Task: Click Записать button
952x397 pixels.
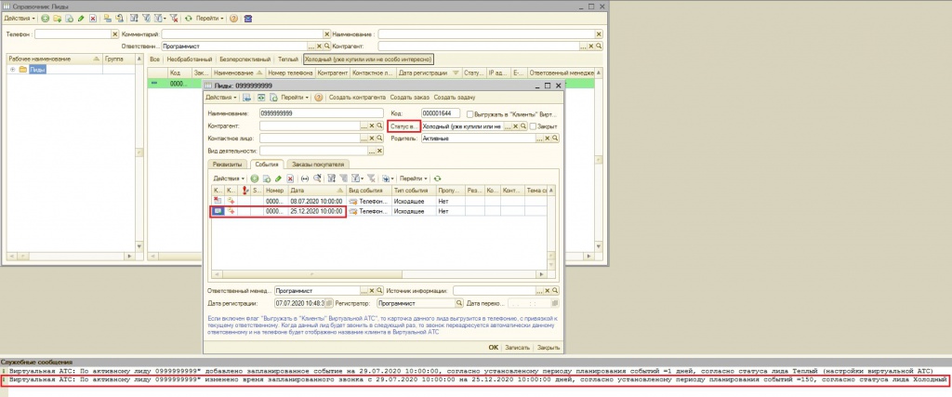Action: 517,348
